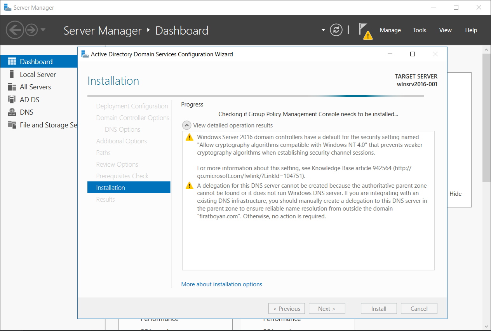The height and width of the screenshot is (331, 491).
Task: Select Review Options wizard step
Action: coord(117,164)
